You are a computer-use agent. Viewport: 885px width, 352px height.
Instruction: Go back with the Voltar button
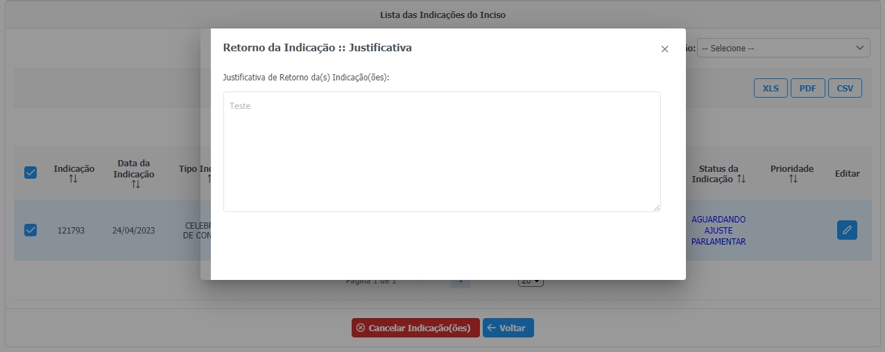coord(508,328)
